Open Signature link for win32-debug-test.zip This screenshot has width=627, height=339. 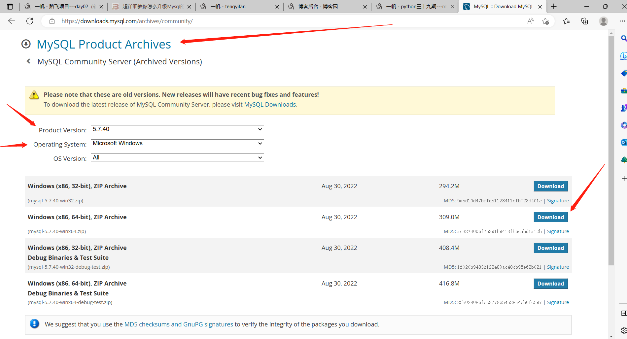click(558, 267)
